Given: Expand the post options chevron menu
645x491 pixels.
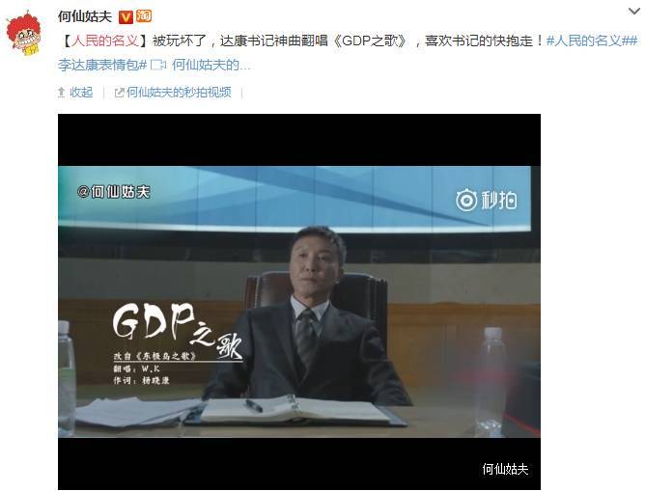Looking at the screenshot, I should (634, 12).
